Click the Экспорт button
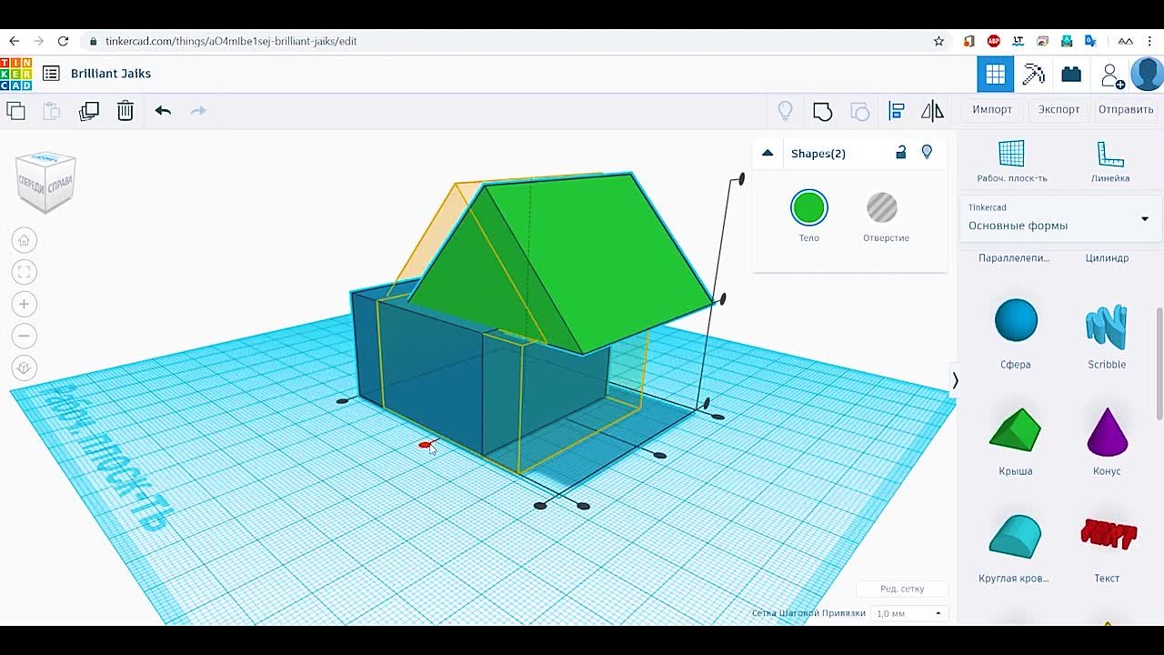Image resolution: width=1164 pixels, height=655 pixels. [x=1059, y=109]
